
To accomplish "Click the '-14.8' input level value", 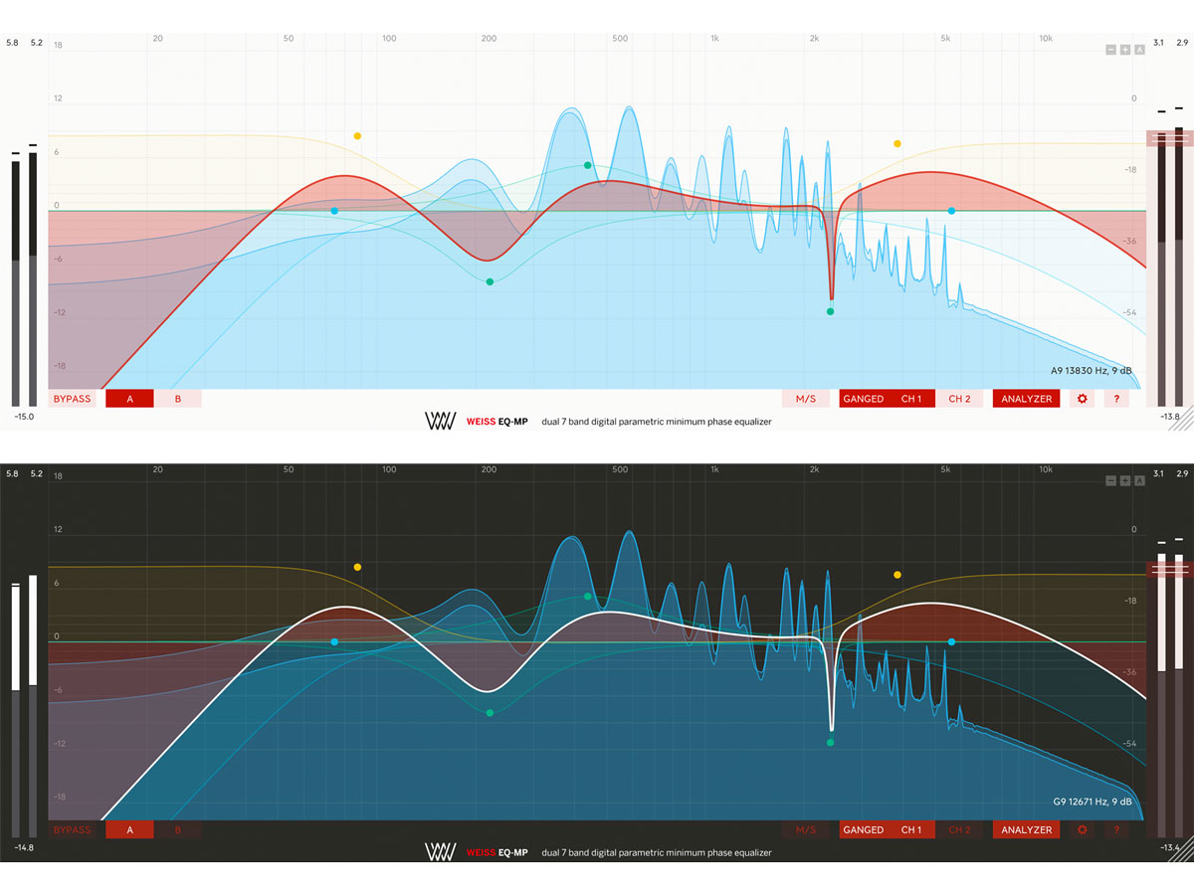I will click(23, 848).
